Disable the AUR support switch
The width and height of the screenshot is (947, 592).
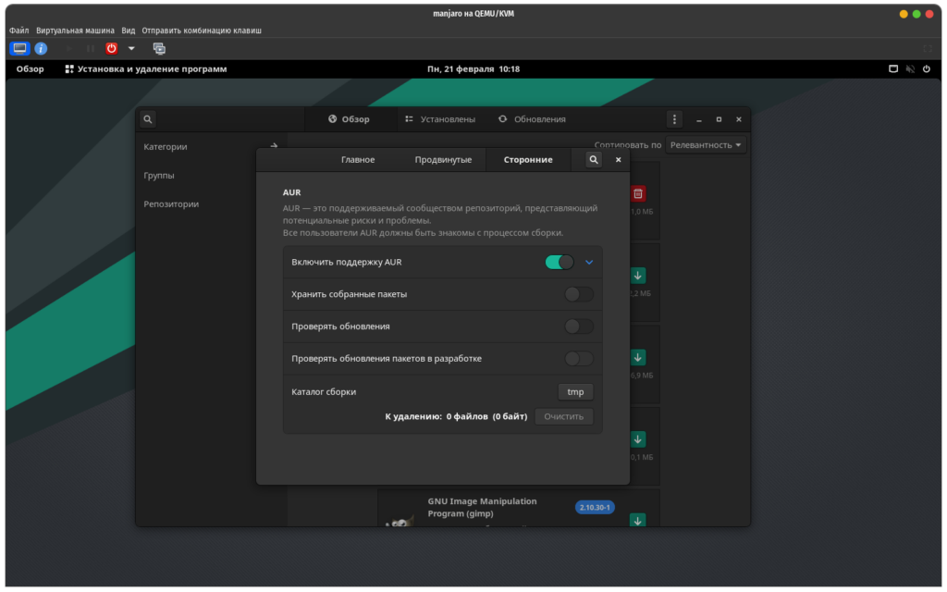pyautogui.click(x=560, y=263)
